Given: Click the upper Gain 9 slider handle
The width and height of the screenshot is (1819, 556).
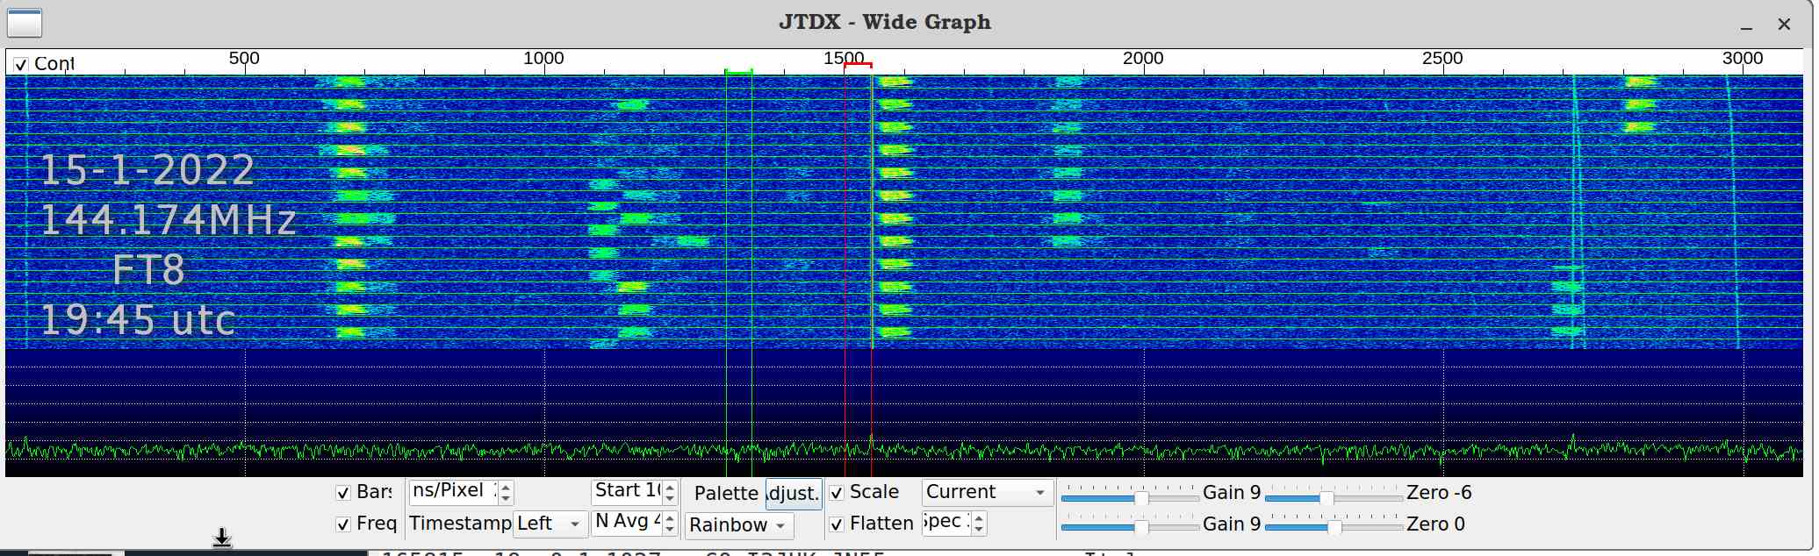Looking at the screenshot, I should point(1141,498).
